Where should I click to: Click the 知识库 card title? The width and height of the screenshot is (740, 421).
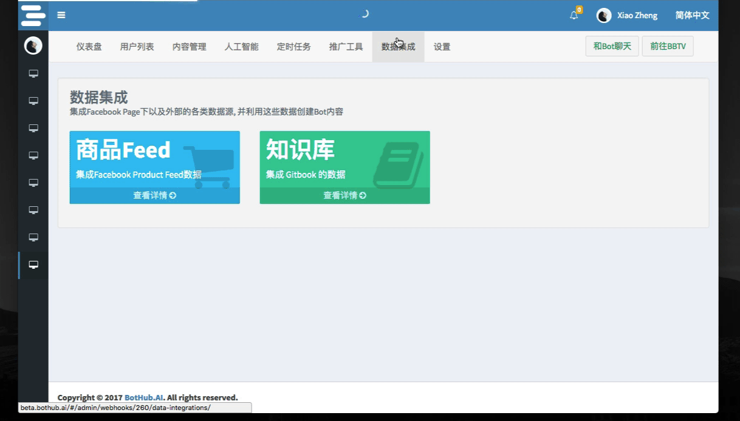[x=300, y=150]
